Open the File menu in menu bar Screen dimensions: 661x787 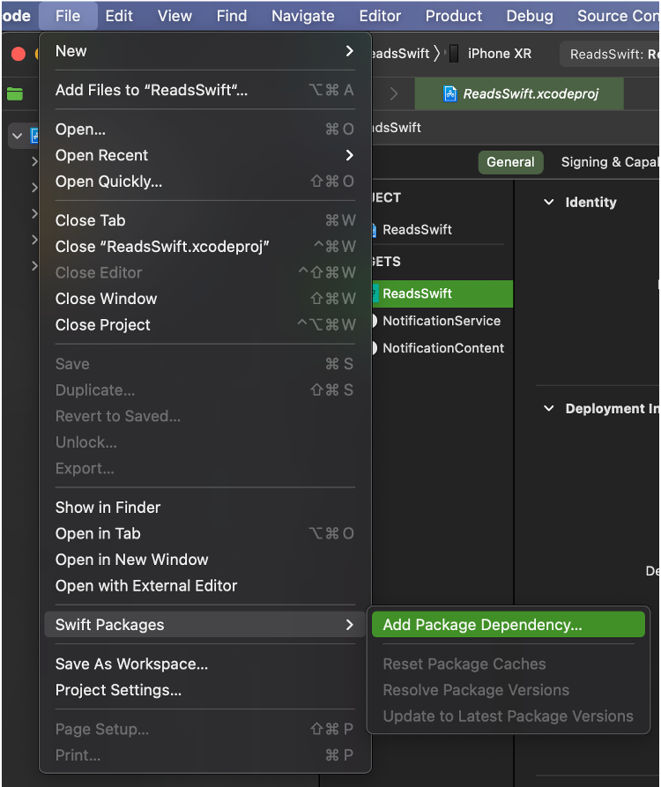coord(68,16)
